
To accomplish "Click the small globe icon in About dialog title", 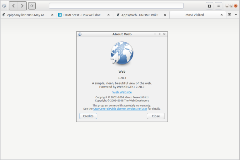I will [80, 34].
